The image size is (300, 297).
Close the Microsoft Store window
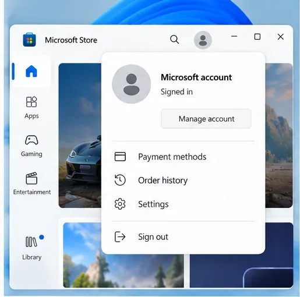pos(280,37)
